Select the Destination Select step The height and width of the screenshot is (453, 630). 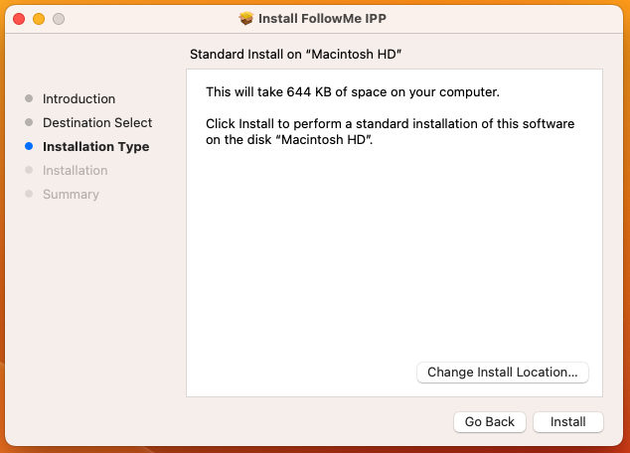pos(97,122)
